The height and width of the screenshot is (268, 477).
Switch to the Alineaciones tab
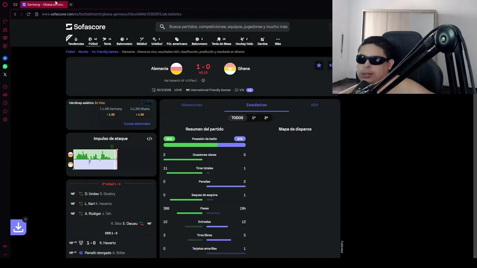(192, 105)
